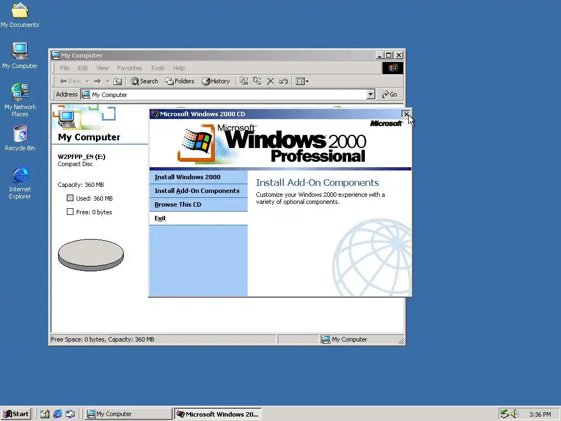Open My Network Places desktop icon

(20, 100)
